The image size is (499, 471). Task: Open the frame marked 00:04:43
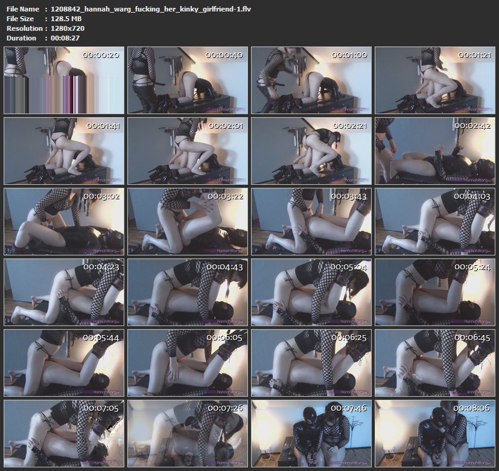[188, 292]
